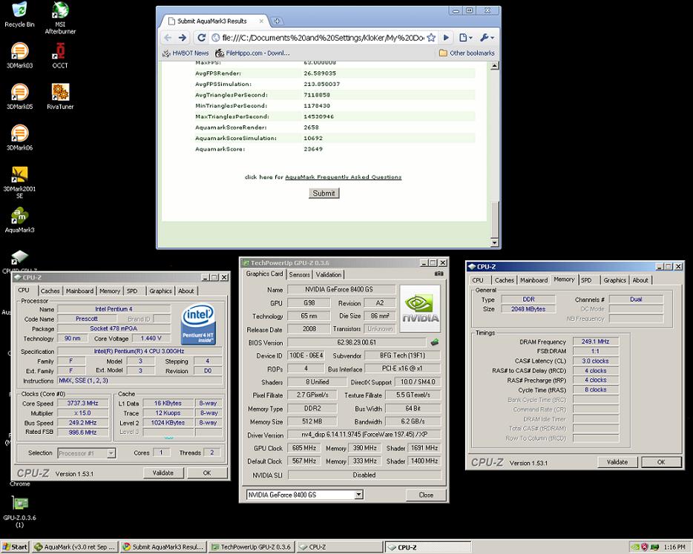Open Graphics tab in right CPU-Z window

pyautogui.click(x=615, y=280)
